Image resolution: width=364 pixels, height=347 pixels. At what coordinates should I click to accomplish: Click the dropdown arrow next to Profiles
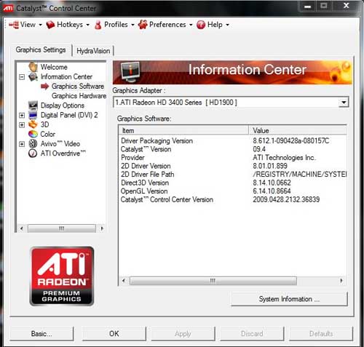(x=132, y=25)
